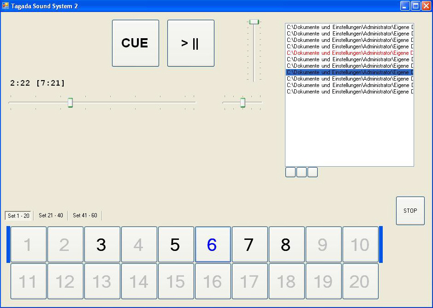Open the Set 41 - 60 tab

(85, 215)
